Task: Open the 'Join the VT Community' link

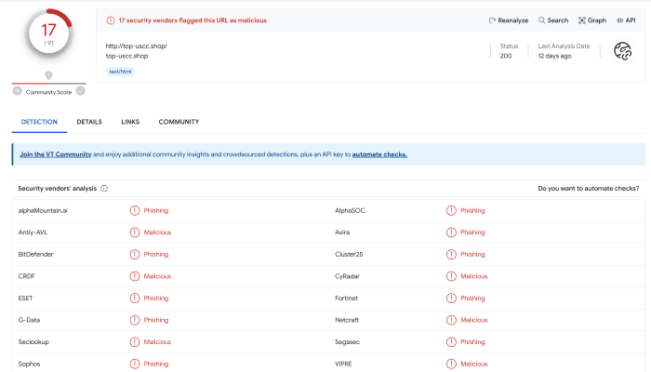Action: (x=56, y=154)
